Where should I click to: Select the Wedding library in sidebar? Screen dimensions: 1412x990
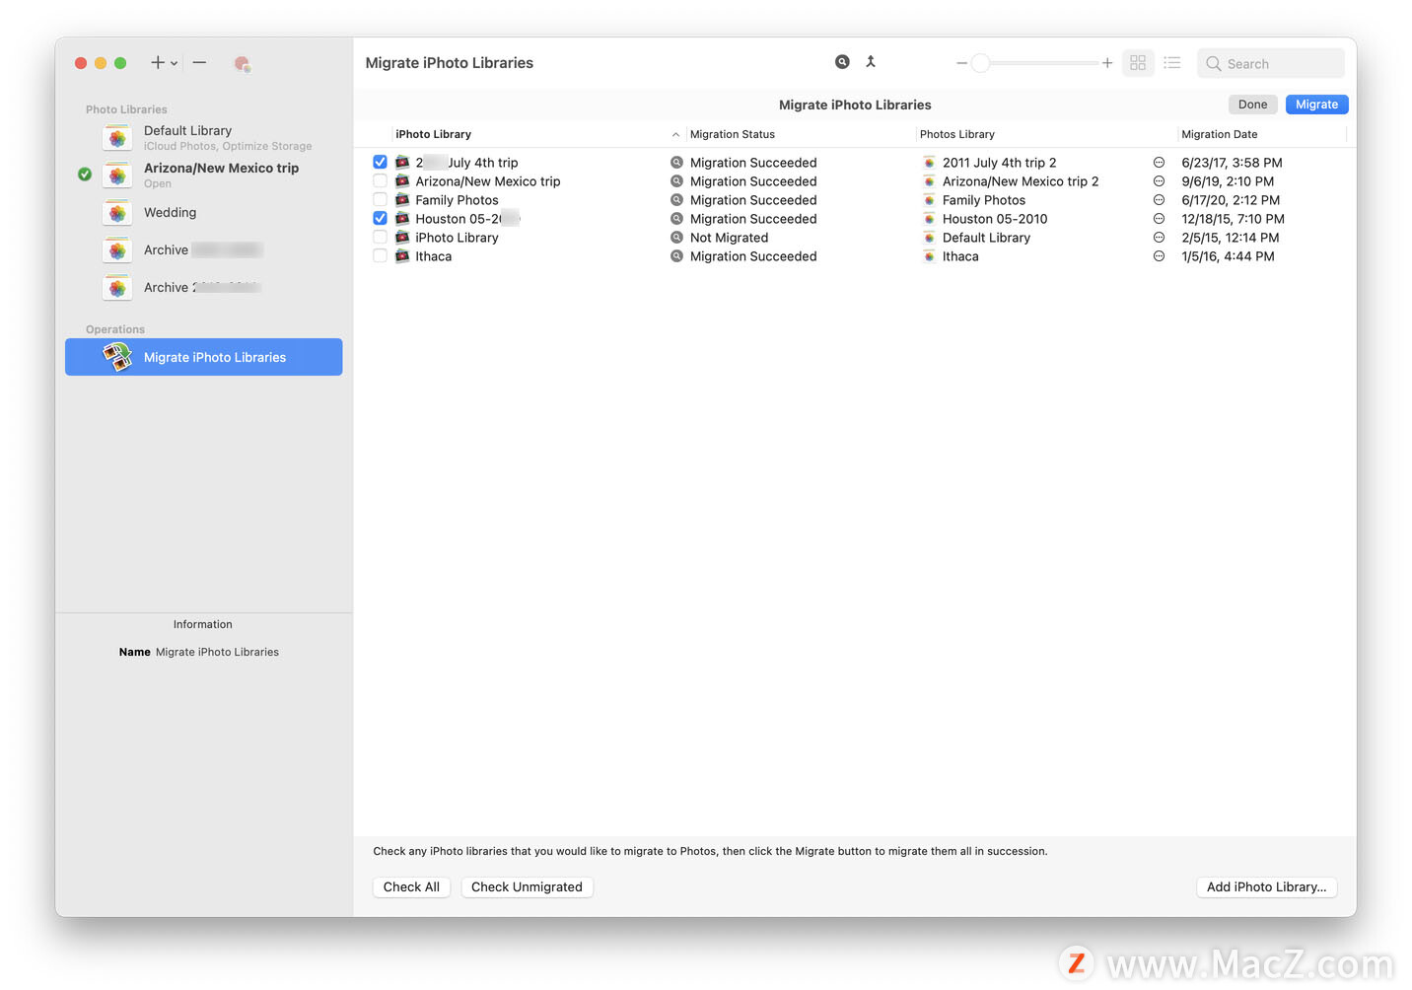[x=204, y=213]
